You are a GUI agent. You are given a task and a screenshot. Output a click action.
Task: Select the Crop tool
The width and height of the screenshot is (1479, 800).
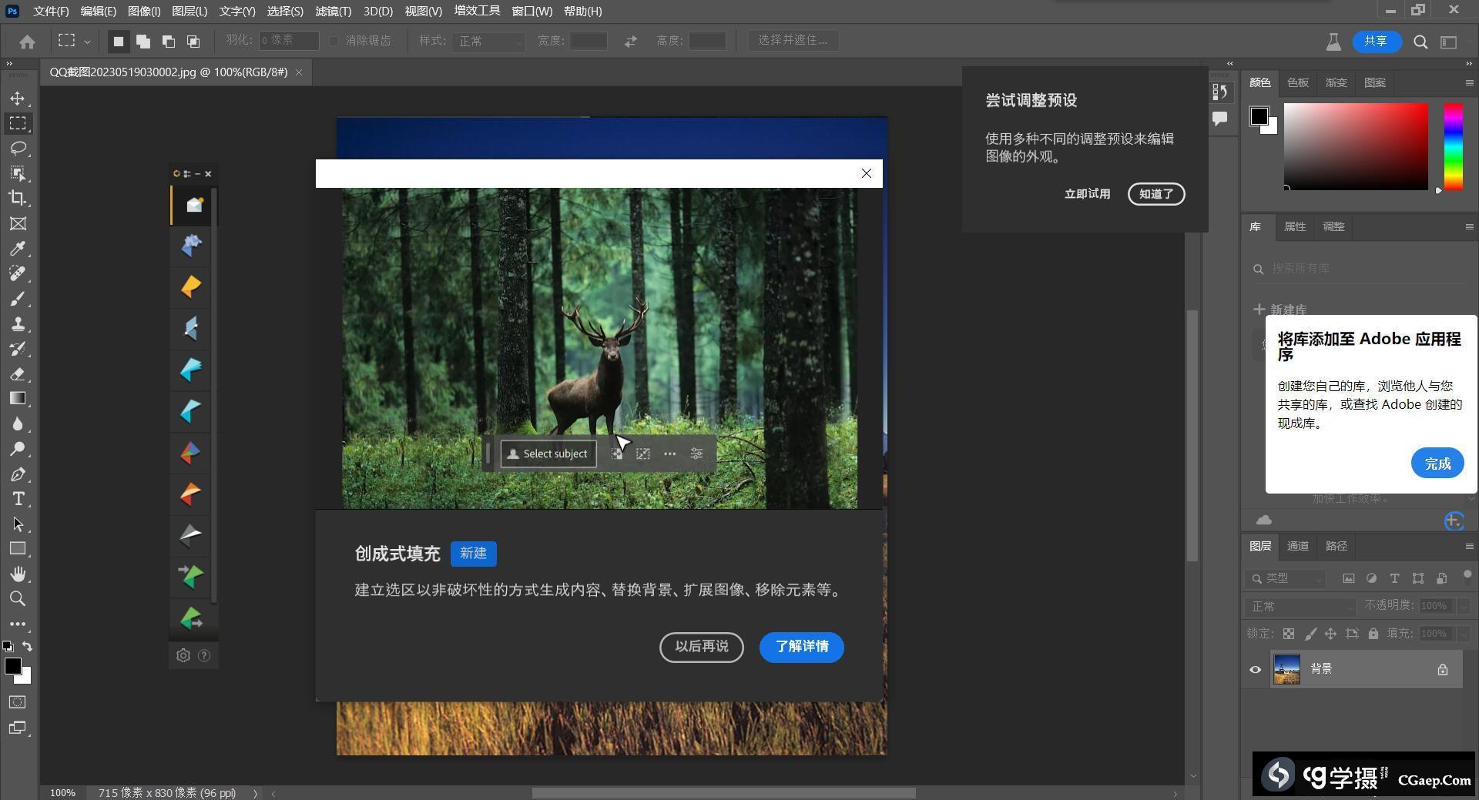(18, 198)
